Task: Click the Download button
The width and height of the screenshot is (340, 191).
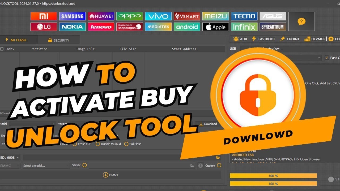Action: 208,124
